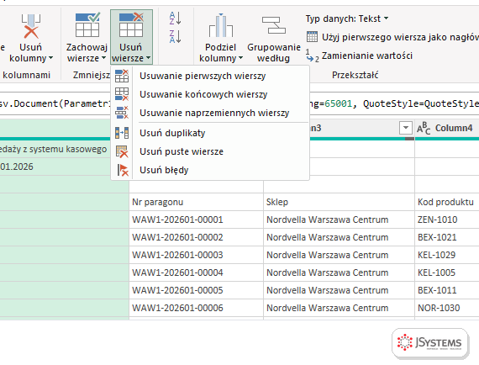Select Usuwanie naprzemiennych wierszy menu entry

coord(210,113)
